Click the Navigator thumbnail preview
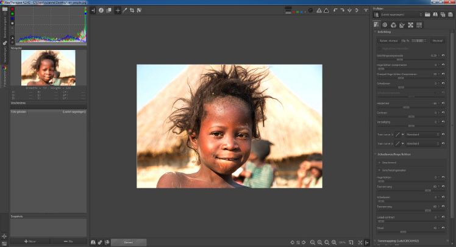Image resolution: width=456 pixels, height=247 pixels. click(48, 68)
